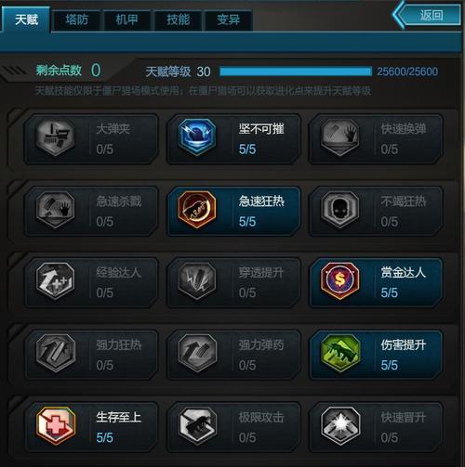Select the 穿透提升 talent card

click(x=233, y=282)
